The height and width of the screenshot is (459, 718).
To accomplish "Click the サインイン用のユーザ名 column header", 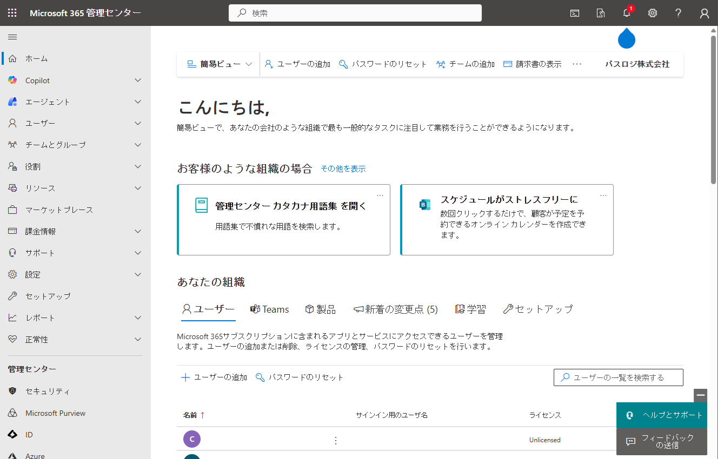I will click(x=391, y=415).
